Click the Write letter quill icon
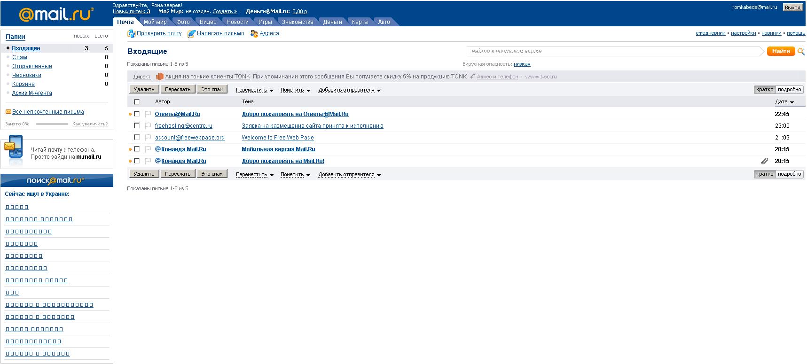The height and width of the screenshot is (364, 807). pos(191,33)
